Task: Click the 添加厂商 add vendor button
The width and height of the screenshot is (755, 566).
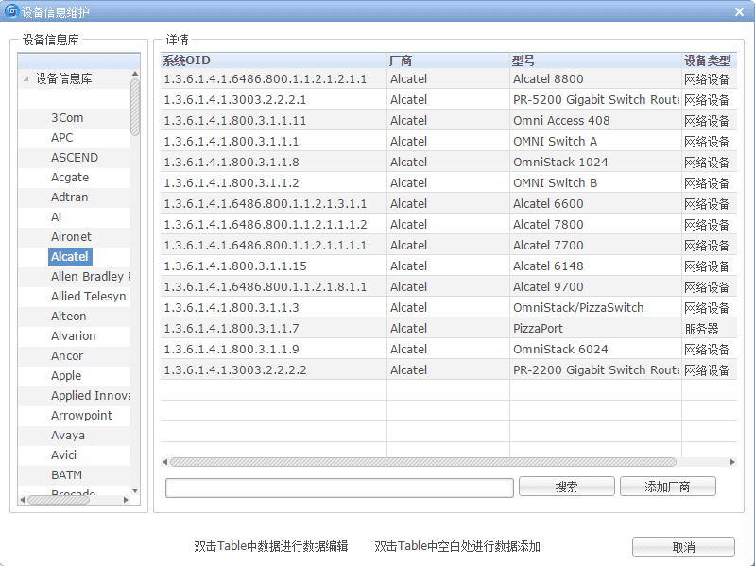Action: (x=668, y=487)
